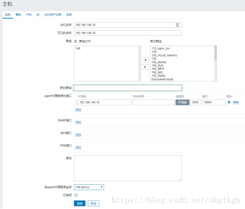The height and width of the screenshot is (209, 245).
Task: Click 添加 link for SNMP interface
Action: pyautogui.click(x=78, y=122)
